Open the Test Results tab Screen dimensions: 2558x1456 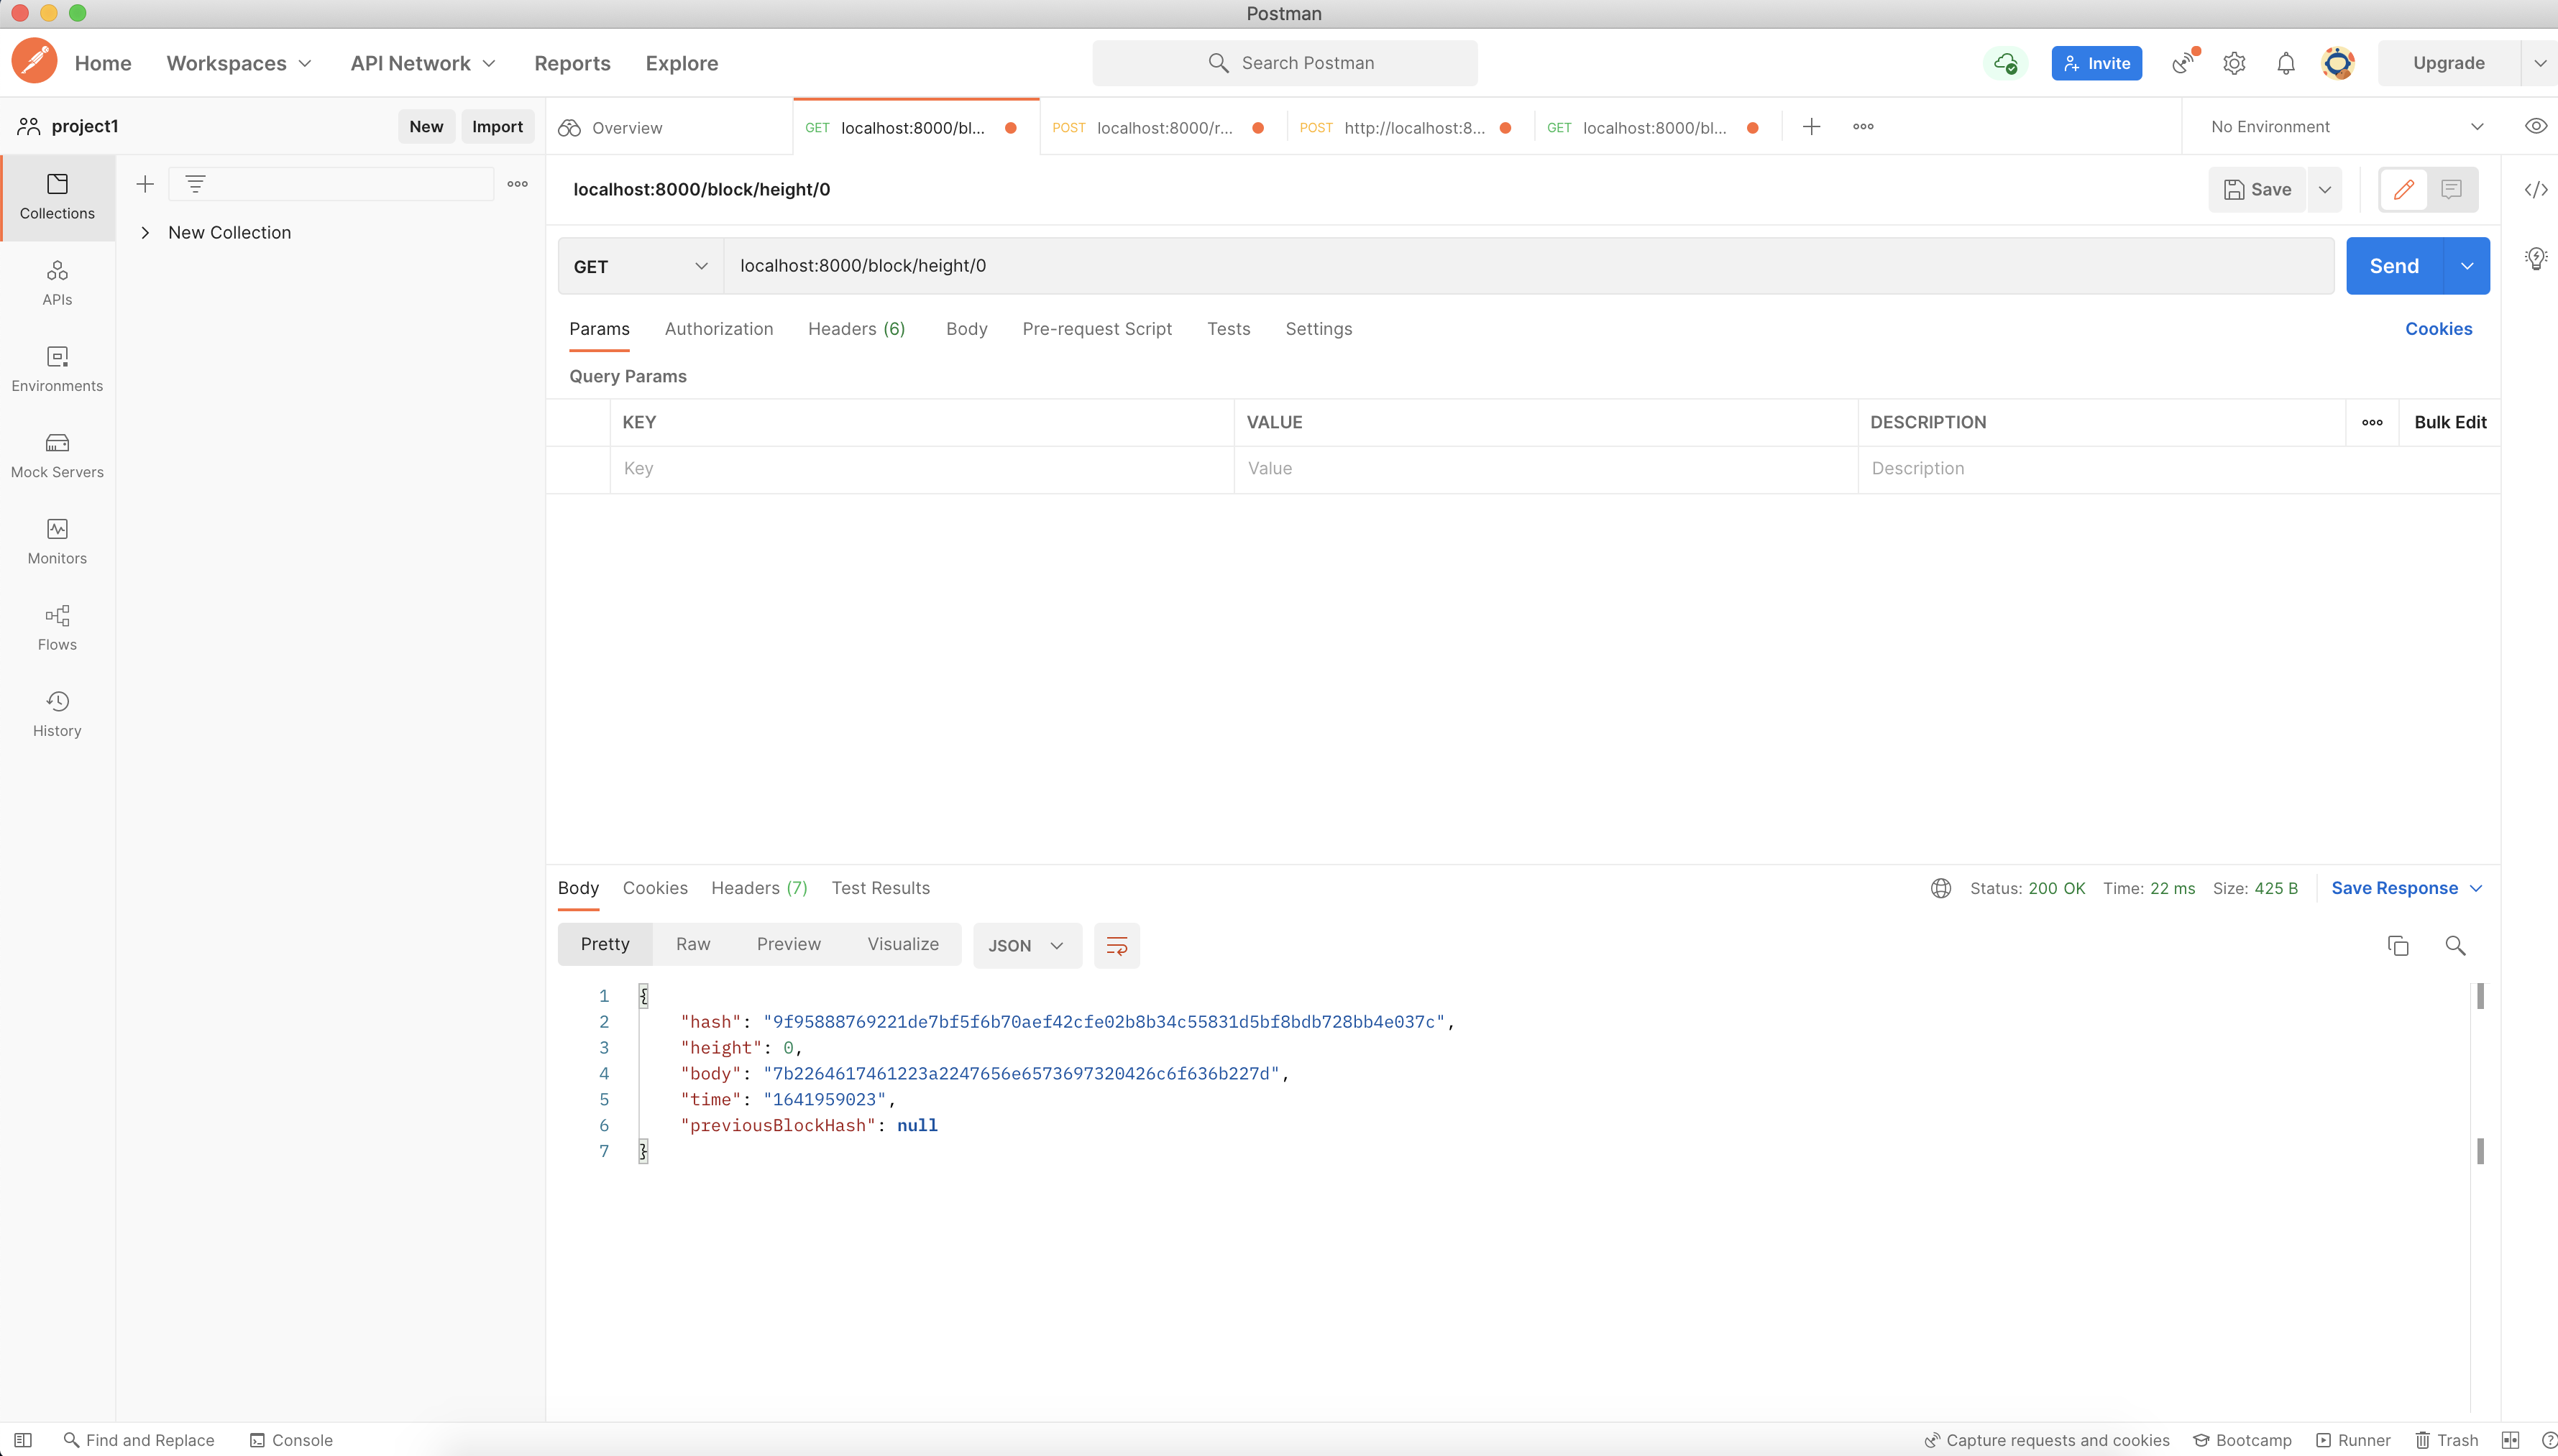coord(880,888)
